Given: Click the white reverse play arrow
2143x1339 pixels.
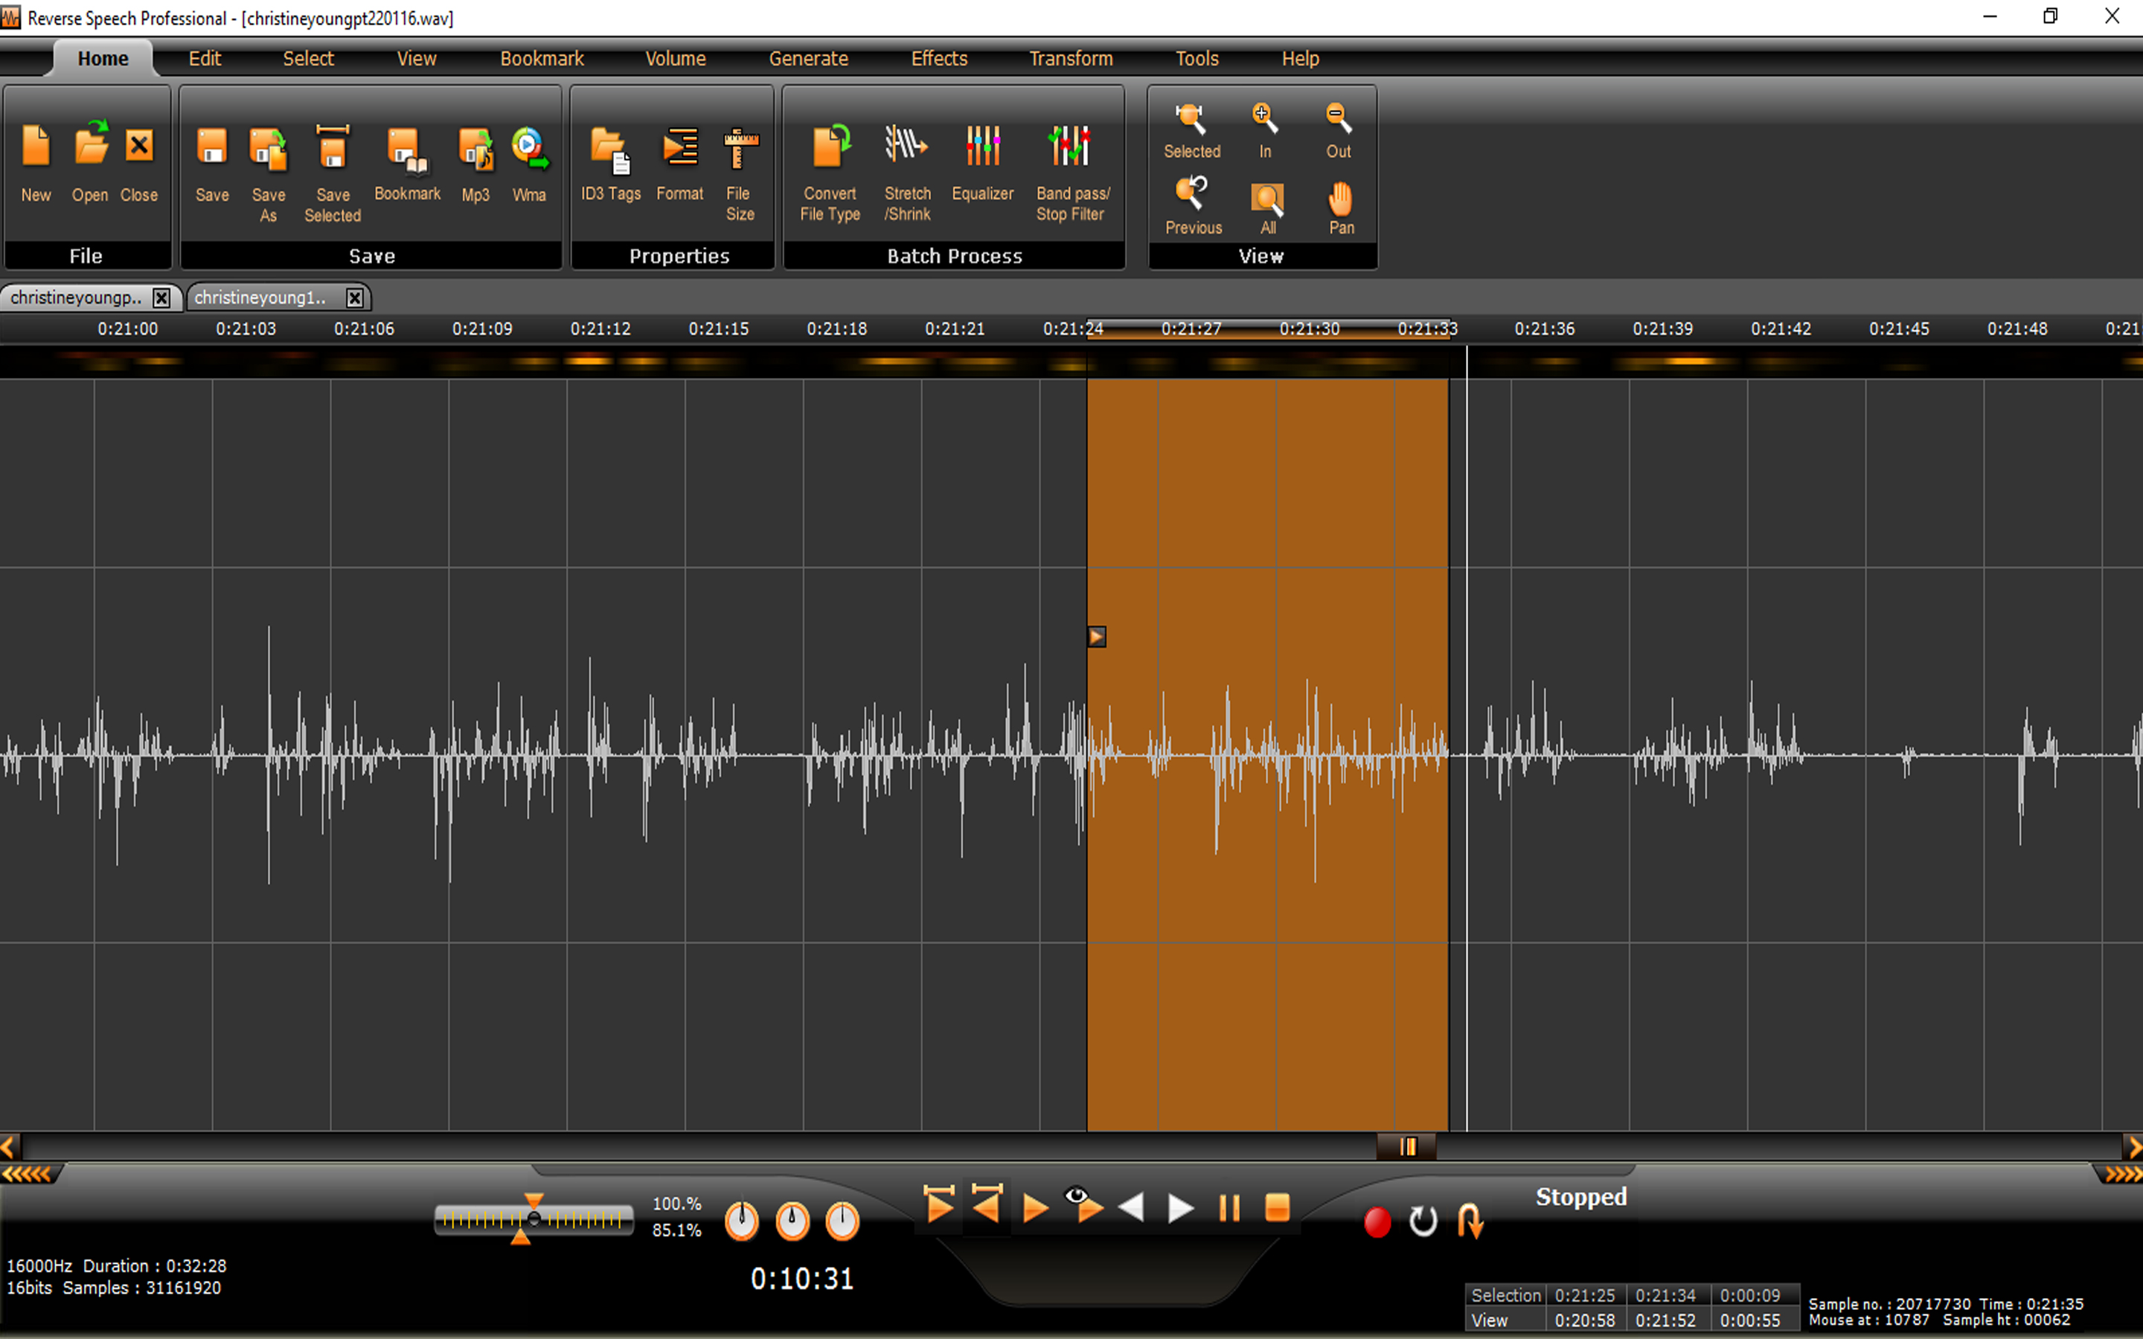Looking at the screenshot, I should 1132,1208.
